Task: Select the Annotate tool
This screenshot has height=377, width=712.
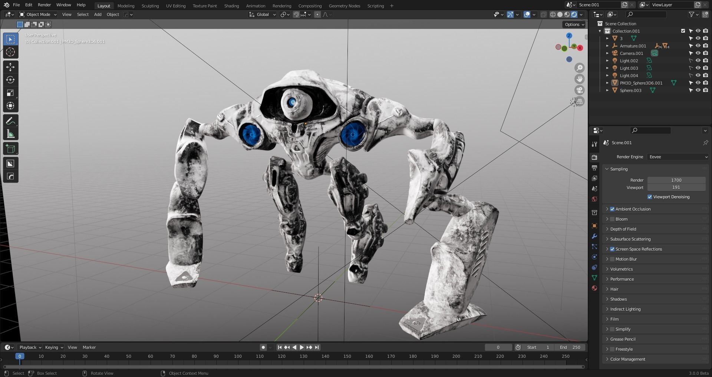Action: (x=10, y=121)
